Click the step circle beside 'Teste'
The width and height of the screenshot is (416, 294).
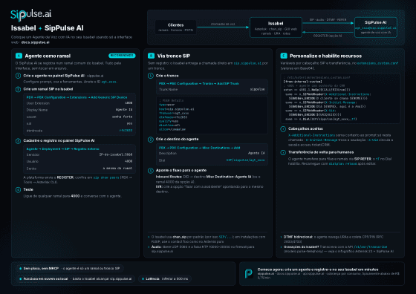[18, 189]
